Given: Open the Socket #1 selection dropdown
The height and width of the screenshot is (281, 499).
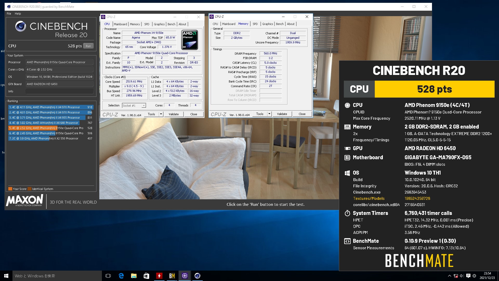Looking at the screenshot, I should tap(134, 105).
